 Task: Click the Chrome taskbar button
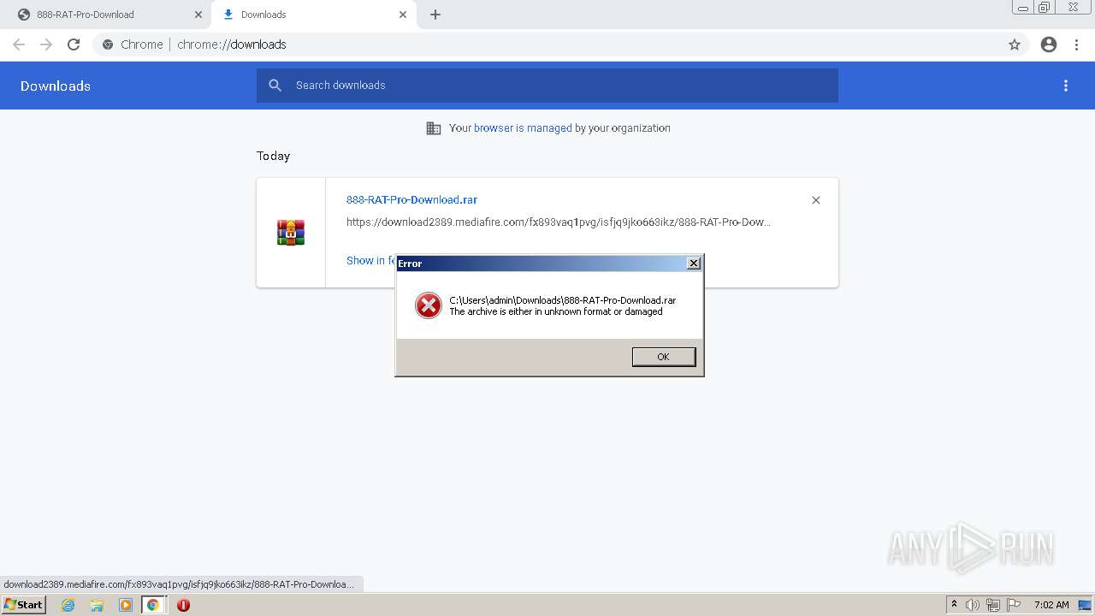[153, 605]
